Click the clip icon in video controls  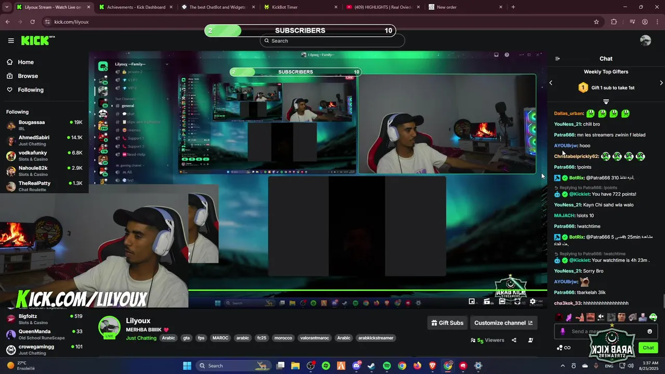[487, 301]
